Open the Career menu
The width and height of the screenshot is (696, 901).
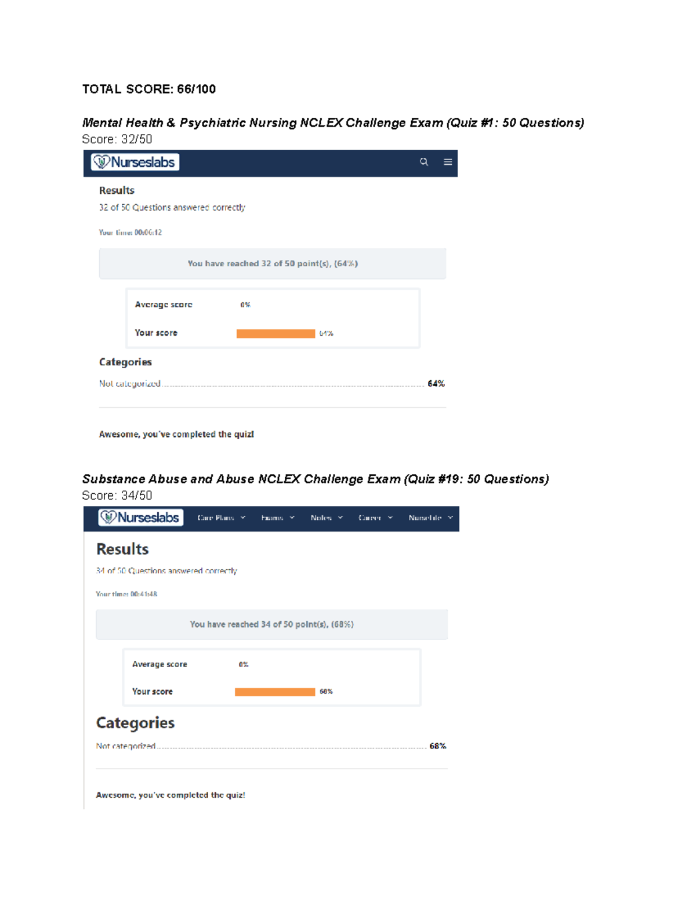[375, 518]
